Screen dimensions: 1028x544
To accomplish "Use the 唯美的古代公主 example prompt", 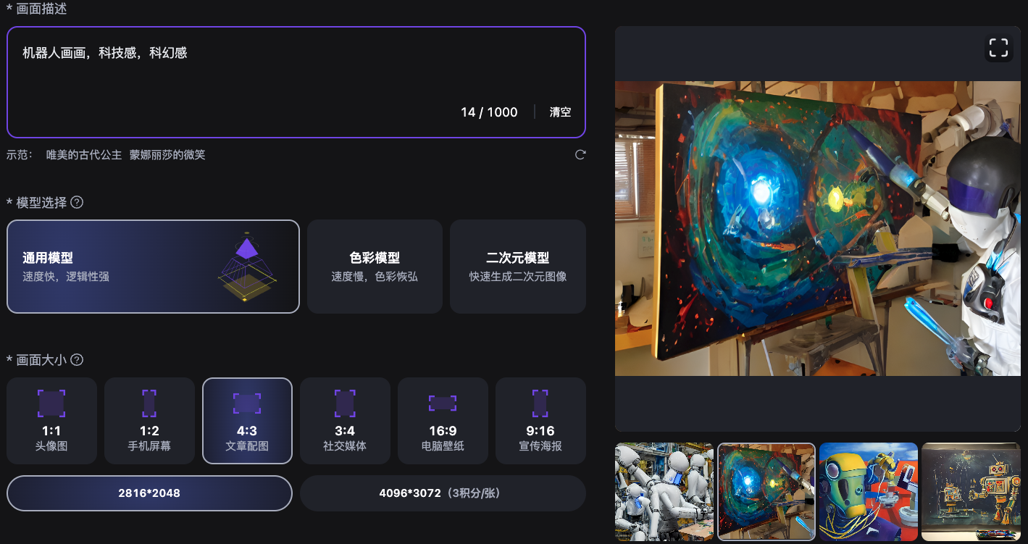I will (x=84, y=155).
